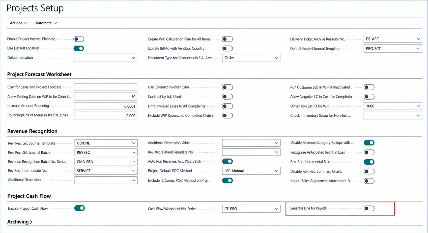Image resolution: width=428 pixels, height=233 pixels.
Task: Open Project Default POC Method dropdown
Action: coord(251,171)
